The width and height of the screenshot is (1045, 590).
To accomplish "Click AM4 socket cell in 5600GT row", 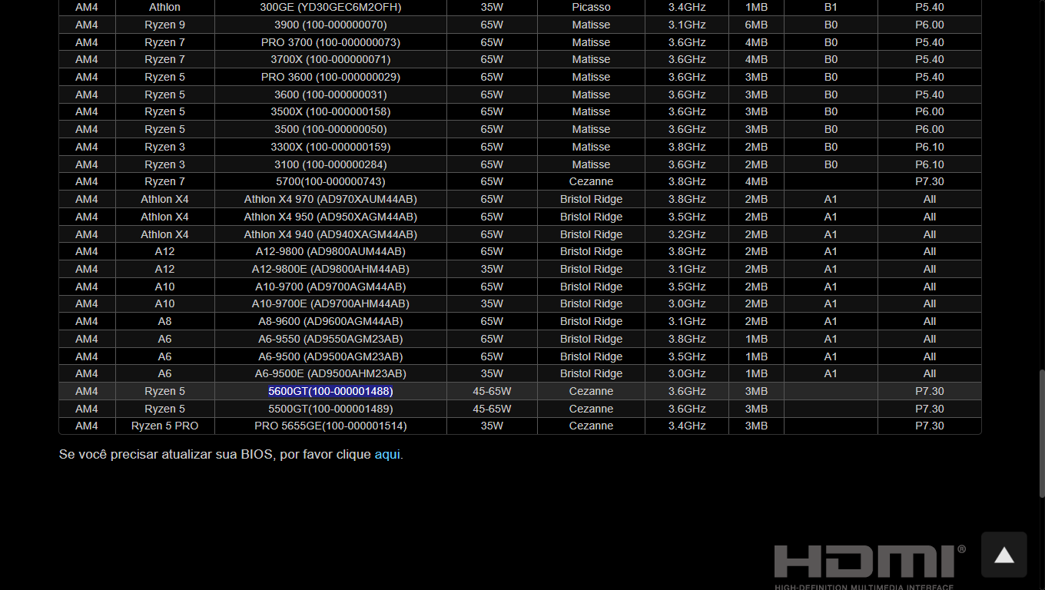I will [87, 391].
